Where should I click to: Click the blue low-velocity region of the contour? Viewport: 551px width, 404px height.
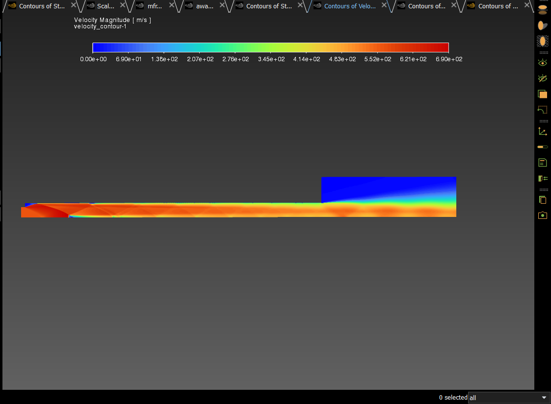pyautogui.click(x=373, y=186)
